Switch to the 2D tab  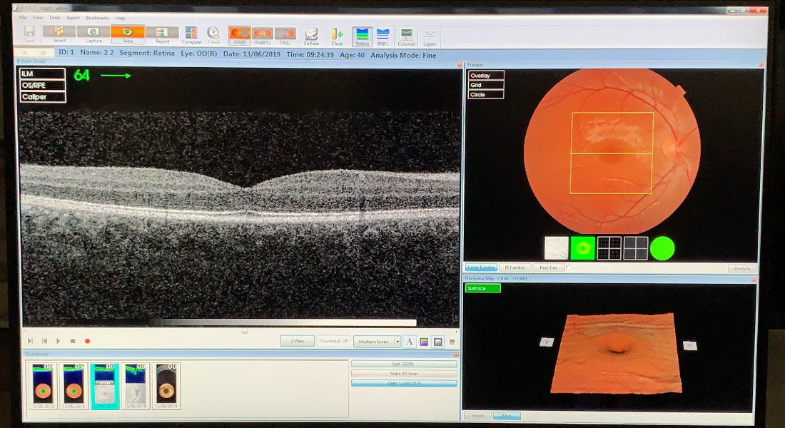(44, 53)
